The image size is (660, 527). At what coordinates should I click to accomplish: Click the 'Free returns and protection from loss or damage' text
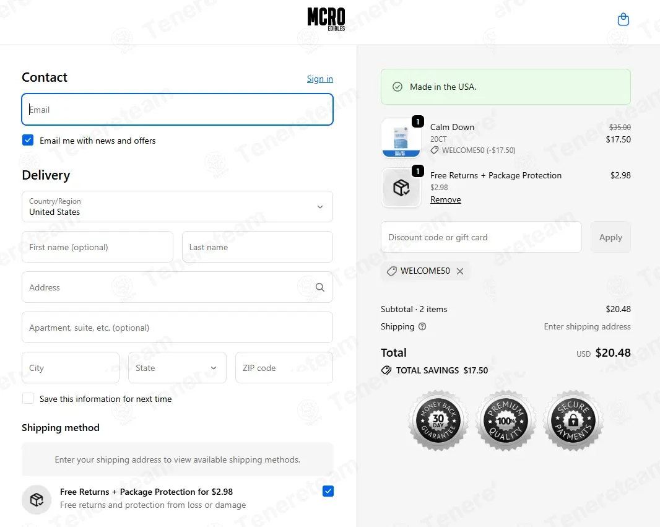[153, 505]
